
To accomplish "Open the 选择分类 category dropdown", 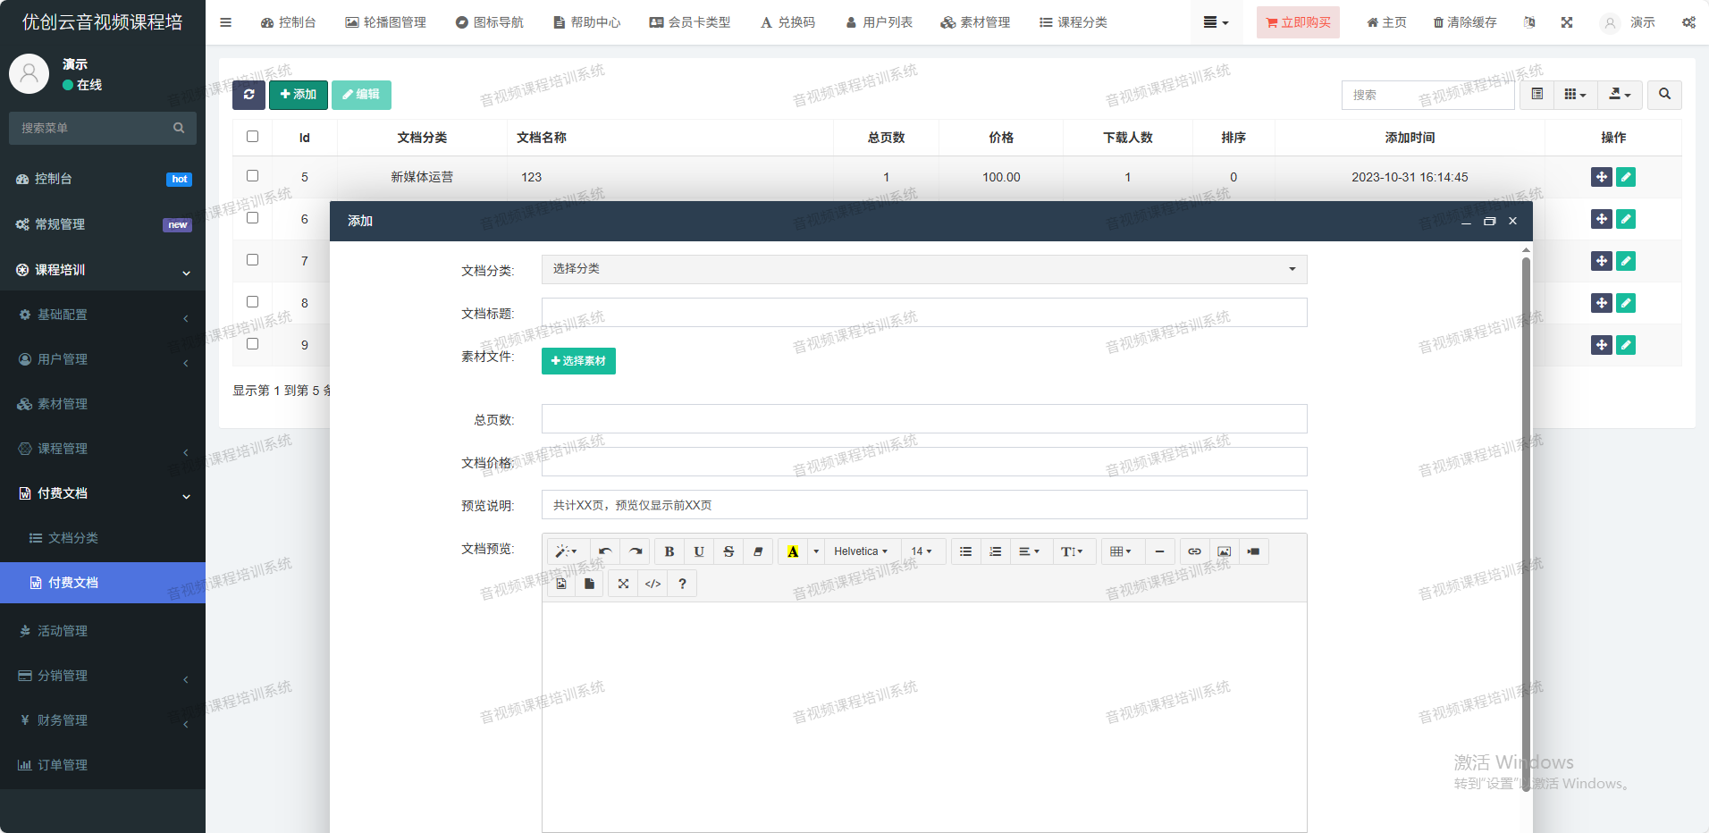I will pos(923,269).
